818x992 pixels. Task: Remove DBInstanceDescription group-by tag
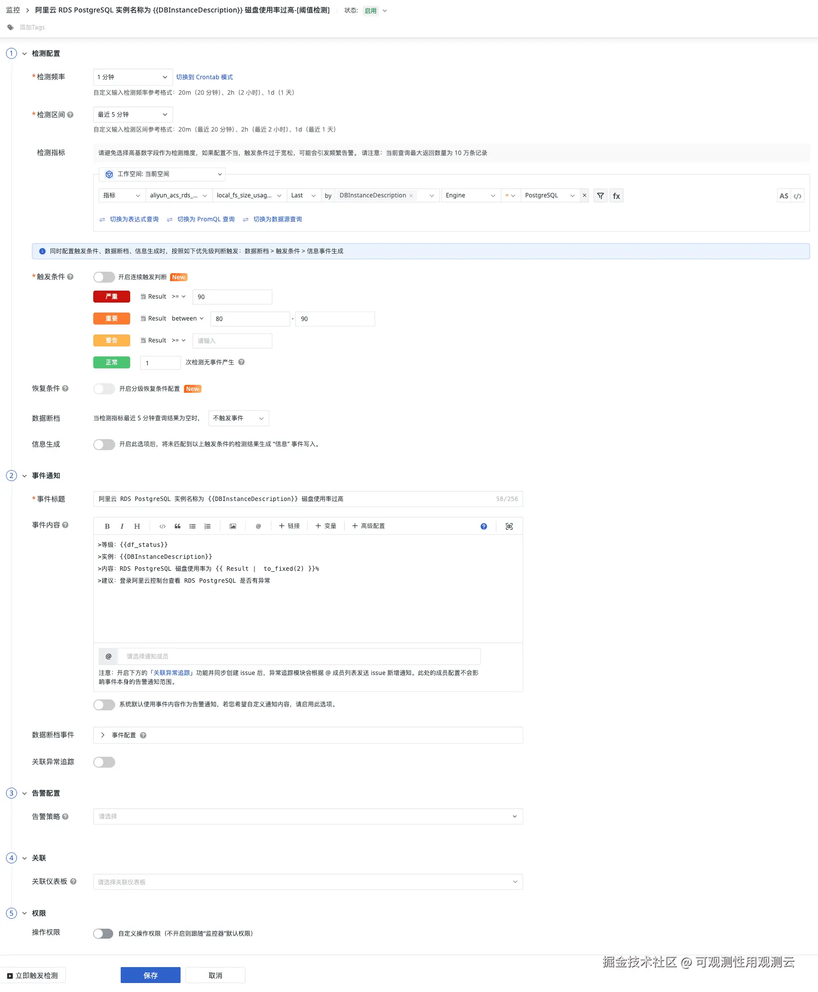[411, 196]
